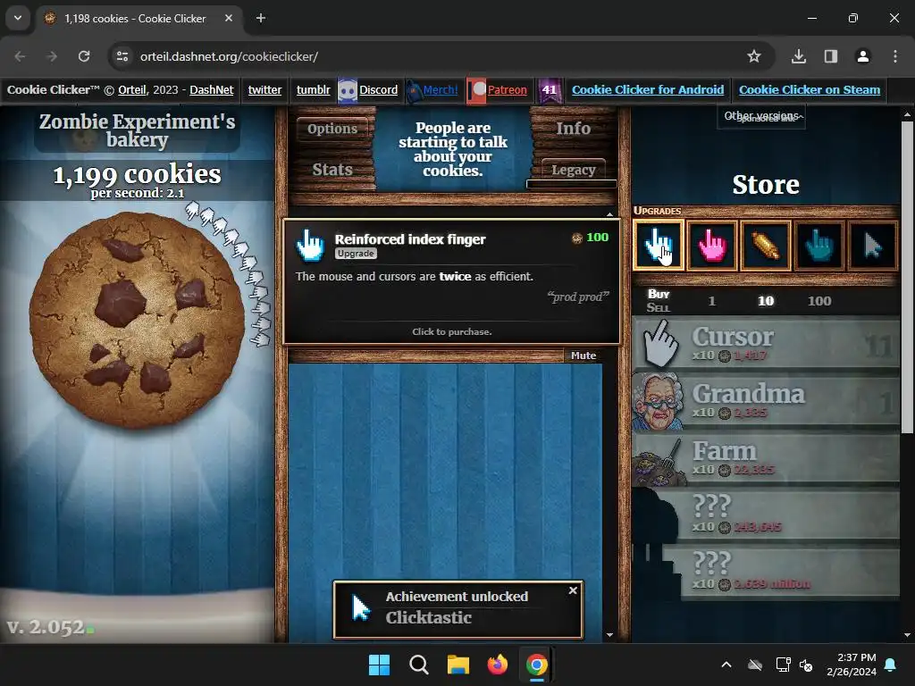Viewport: 915px width, 686px height.
Task: Open the twitter link
Action: pos(264,90)
